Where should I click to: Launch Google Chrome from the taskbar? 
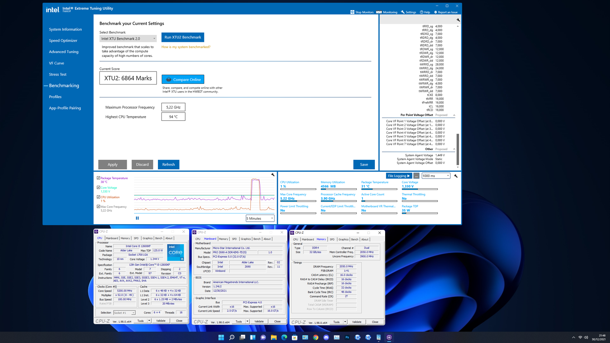[x=315, y=337]
